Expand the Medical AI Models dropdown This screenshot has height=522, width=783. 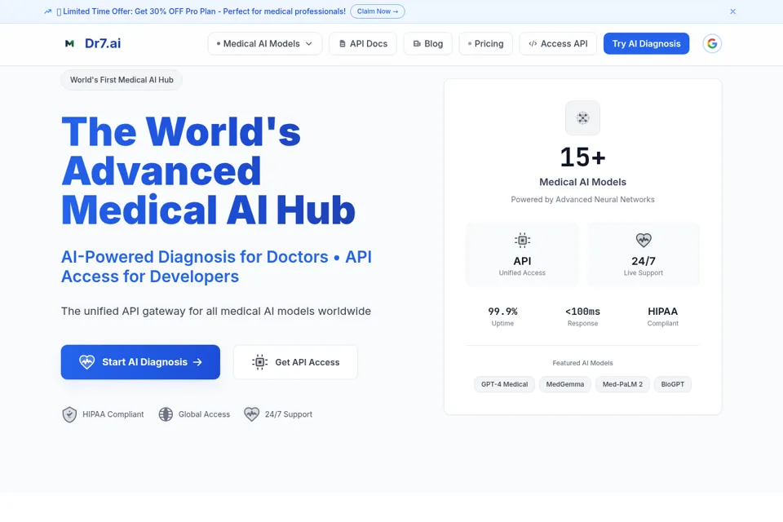[264, 44]
